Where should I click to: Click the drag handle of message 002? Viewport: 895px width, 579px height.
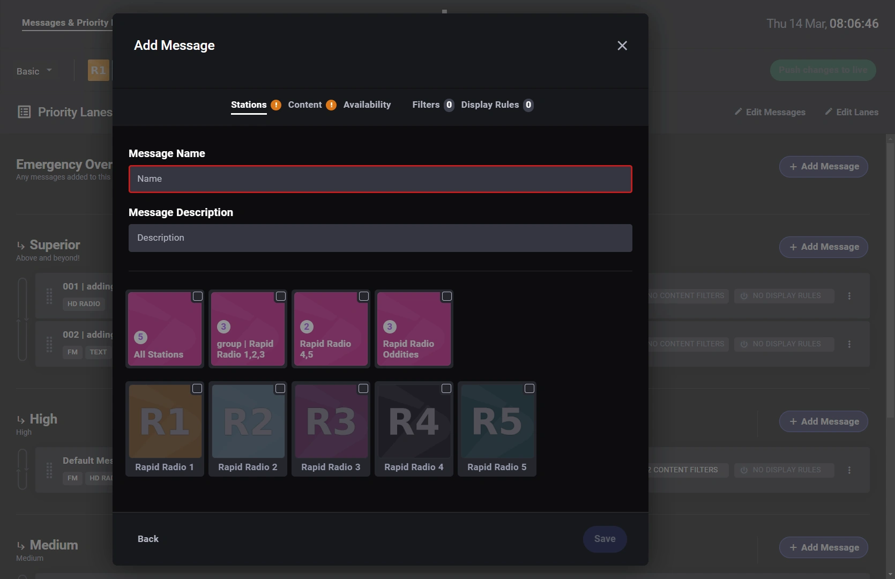coord(49,344)
